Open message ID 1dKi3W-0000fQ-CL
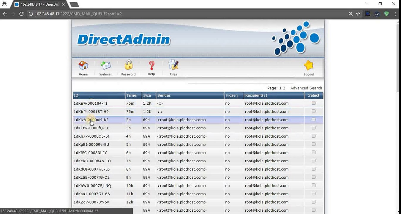Image resolution: width=401 pixels, height=214 pixels. pyautogui.click(x=91, y=128)
